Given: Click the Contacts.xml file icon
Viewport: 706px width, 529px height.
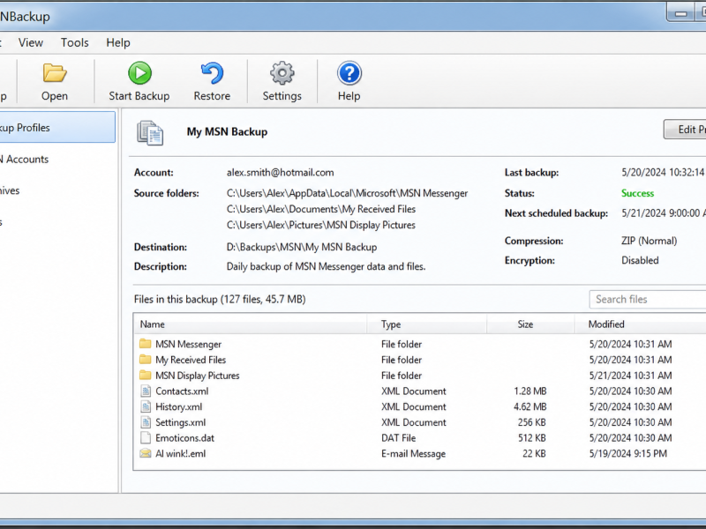Looking at the screenshot, I should coord(146,391).
